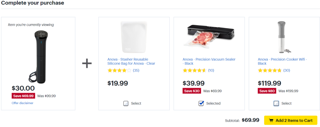Open the Offer disclaimer link
The image size is (320, 127).
pyautogui.click(x=22, y=103)
